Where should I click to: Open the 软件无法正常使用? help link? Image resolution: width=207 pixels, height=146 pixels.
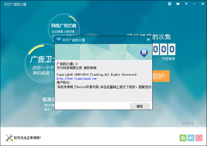point(27,138)
